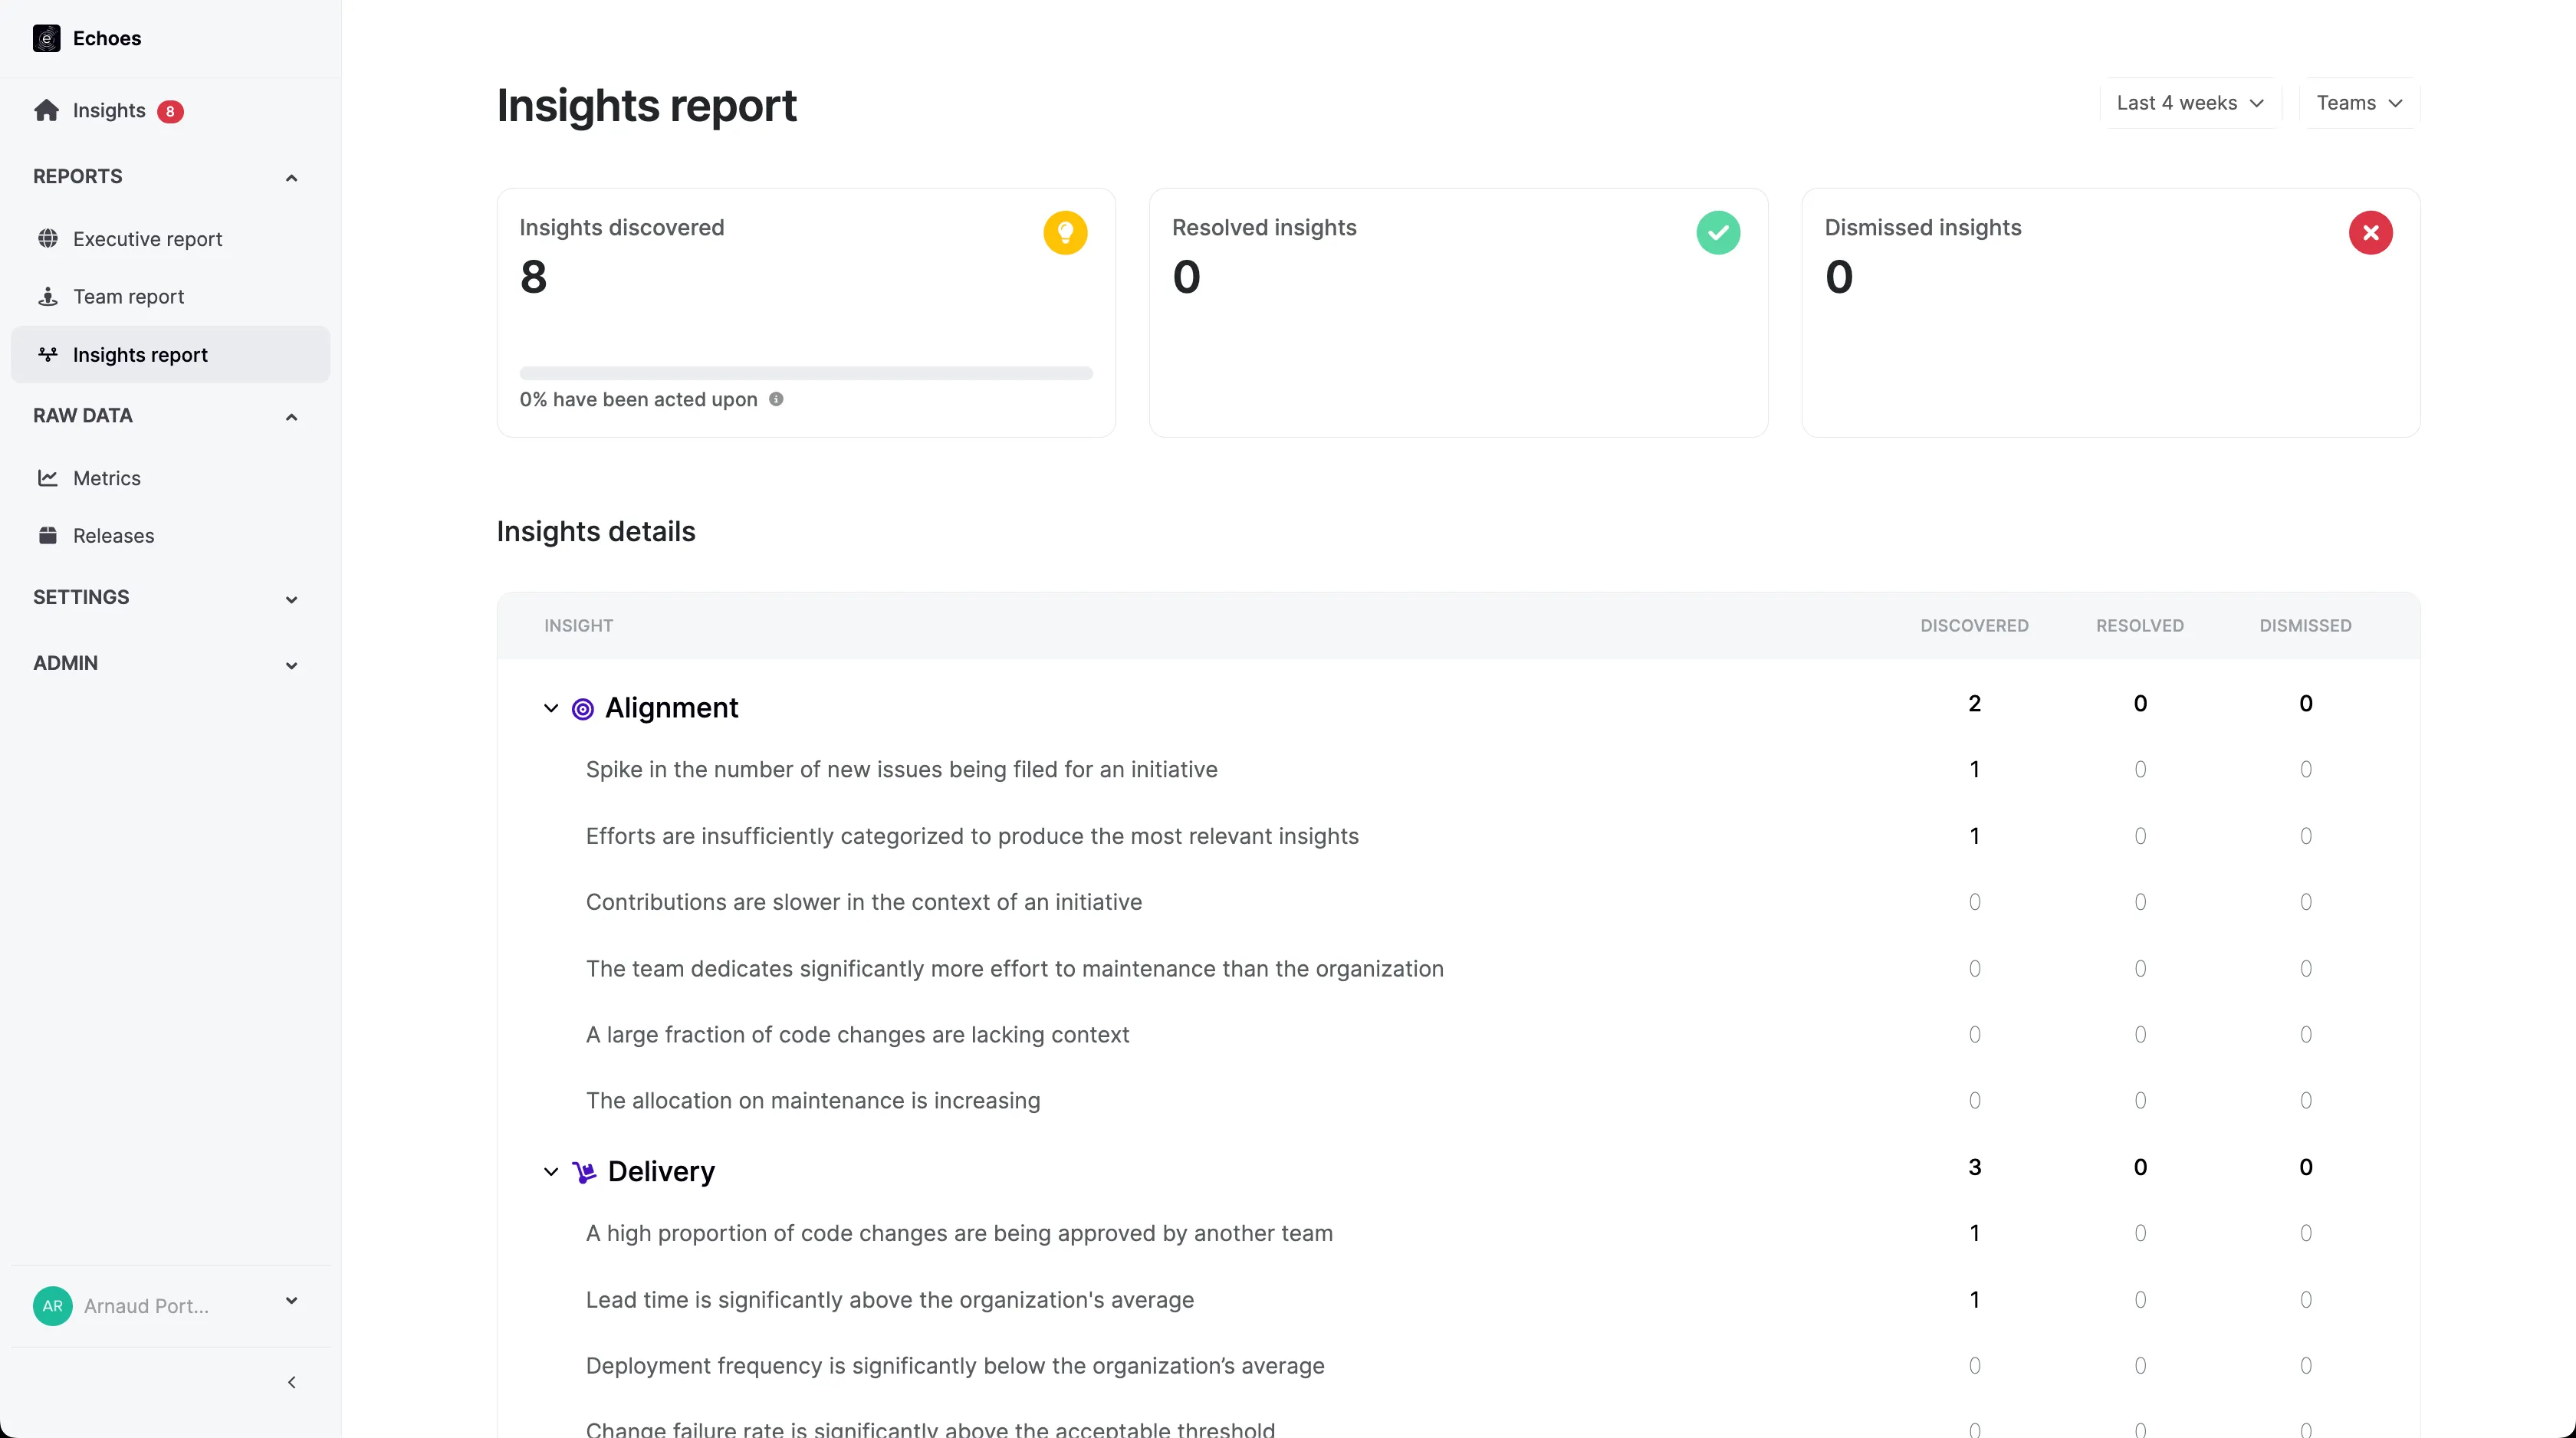Select 'Spike in the number of new issues' row
Viewport: 2576px width, 1438px height.
pyautogui.click(x=1458, y=769)
